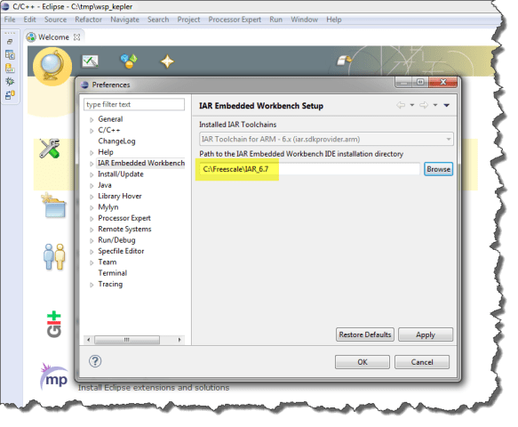Expand the Install/Update node

(92, 174)
